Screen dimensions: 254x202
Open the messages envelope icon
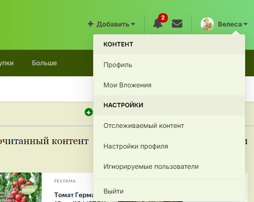(x=177, y=24)
